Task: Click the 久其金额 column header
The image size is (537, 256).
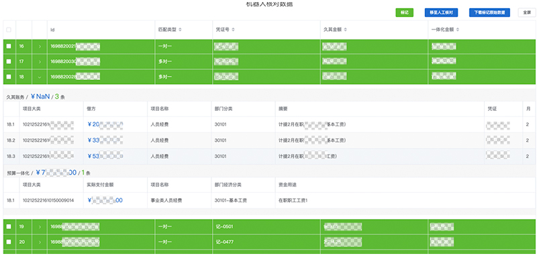Action: click(x=333, y=30)
